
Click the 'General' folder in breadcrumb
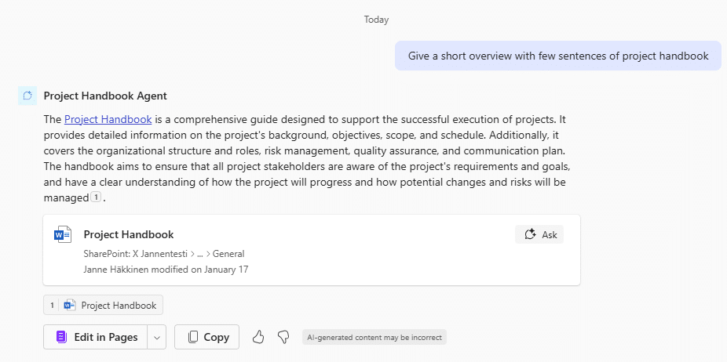[228, 254]
